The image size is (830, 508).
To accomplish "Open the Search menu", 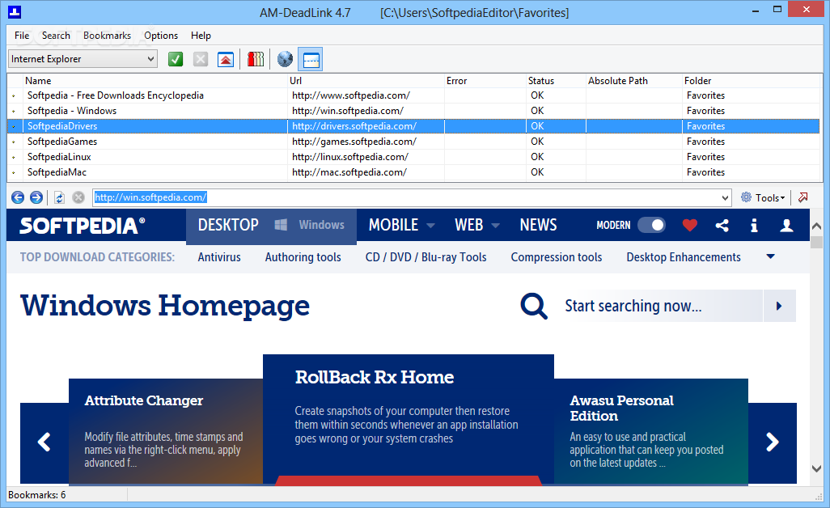I will pyautogui.click(x=56, y=36).
